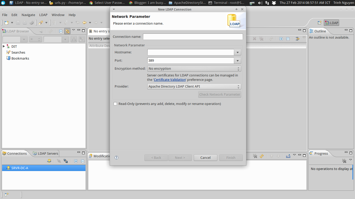355x199 pixels.
Task: Click the Open Perspective icon
Action: 319,23
